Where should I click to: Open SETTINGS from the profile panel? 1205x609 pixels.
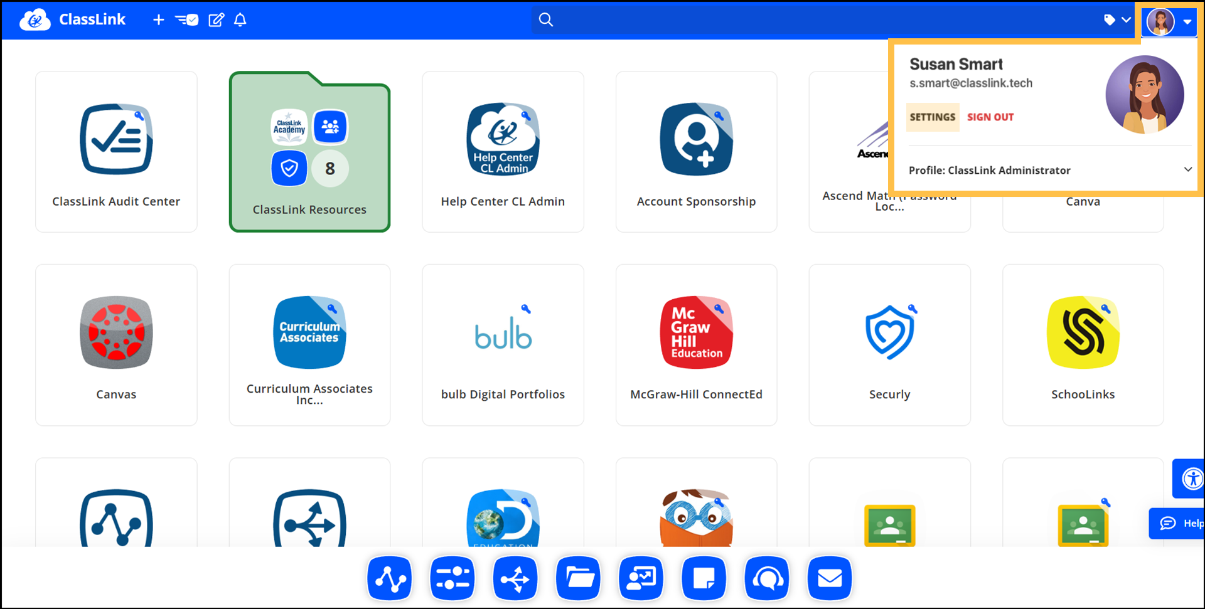[x=932, y=117]
